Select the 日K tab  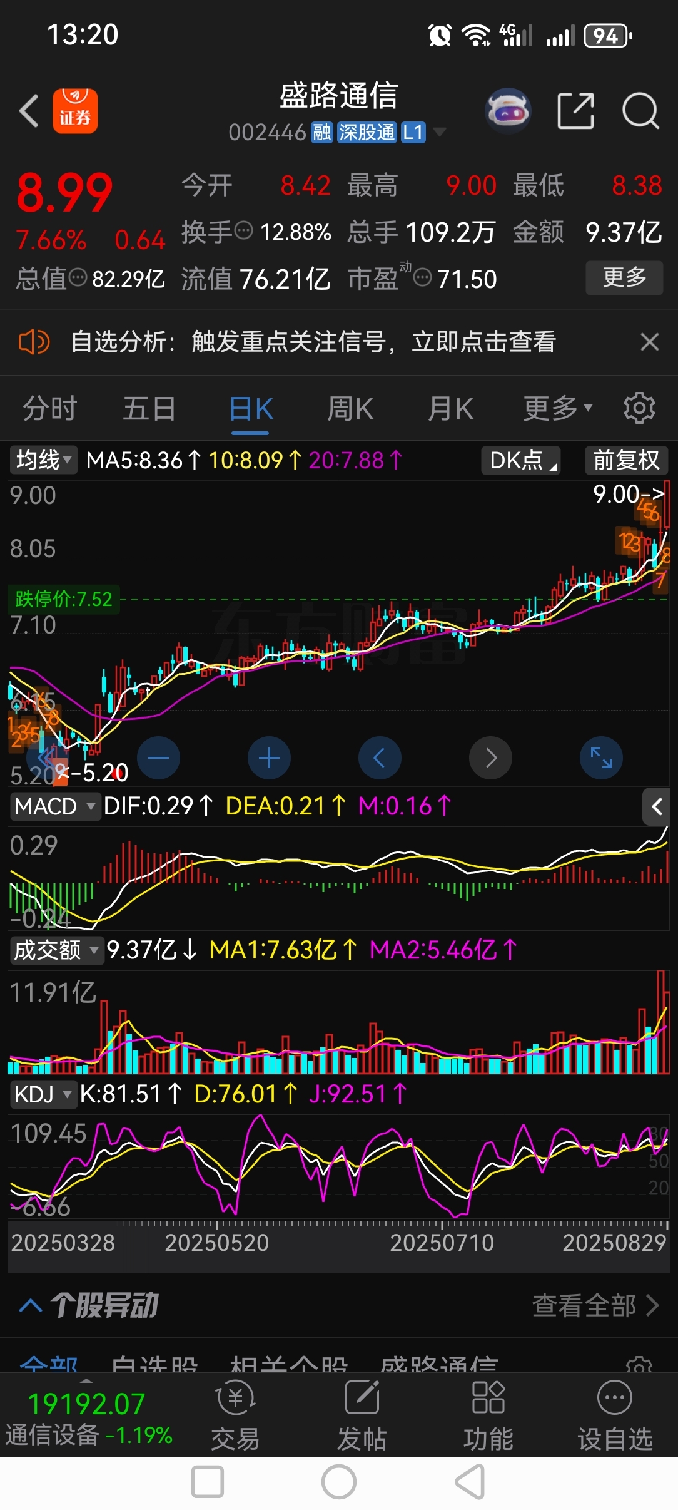pos(251,409)
